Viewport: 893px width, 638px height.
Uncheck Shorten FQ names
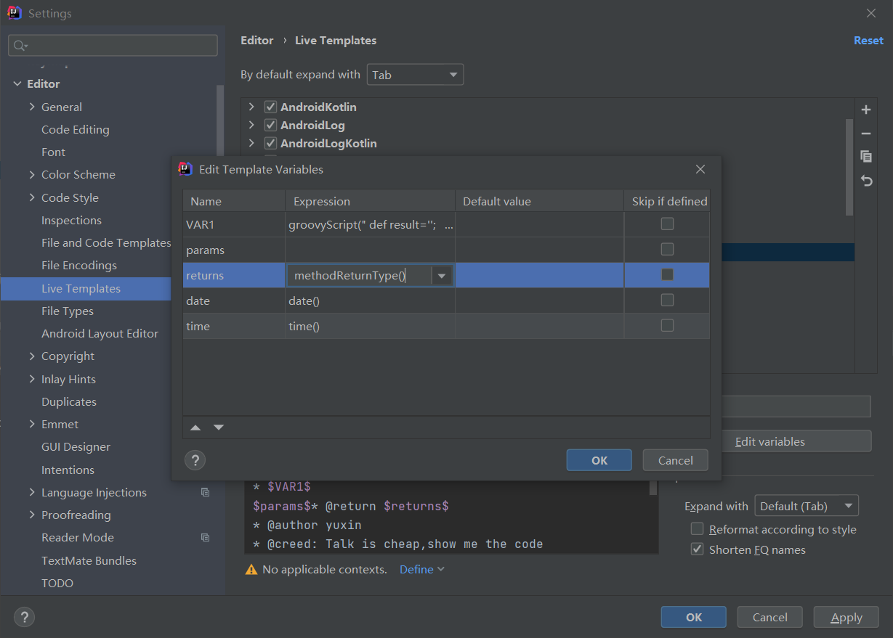697,549
